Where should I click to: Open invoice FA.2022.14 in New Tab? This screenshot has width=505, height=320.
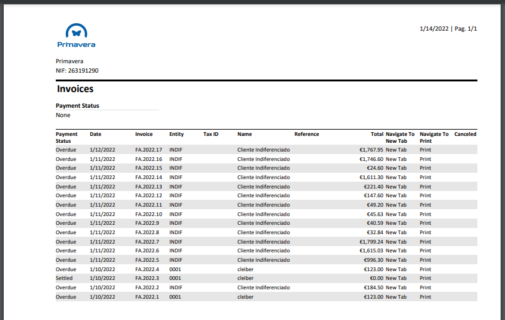396,177
